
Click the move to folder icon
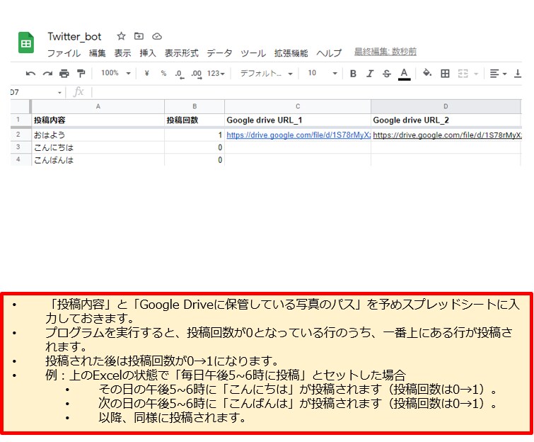(139, 36)
